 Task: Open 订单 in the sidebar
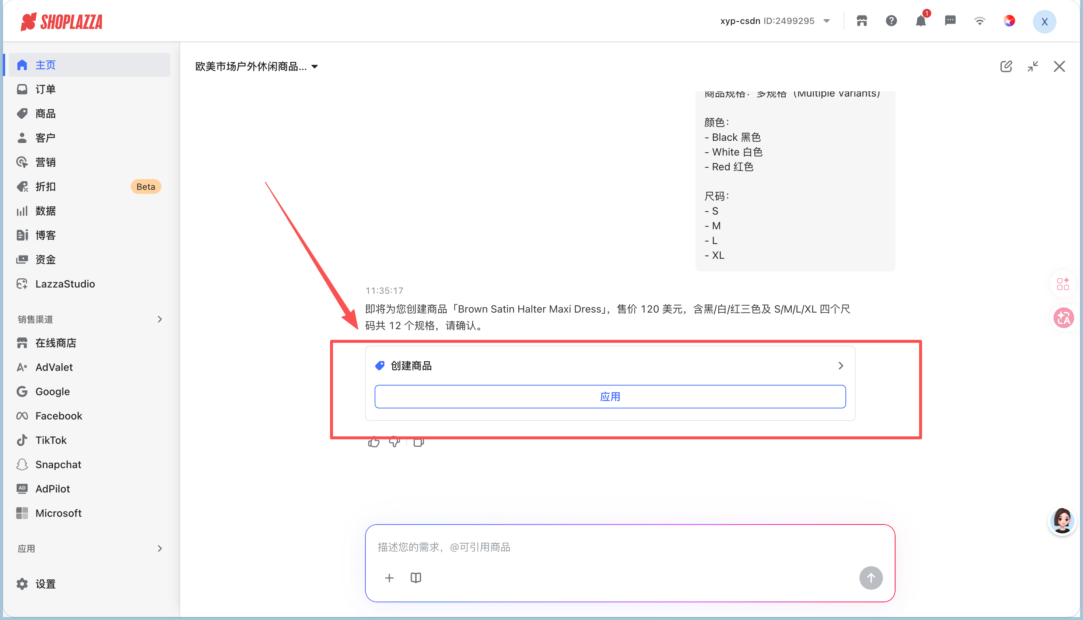pyautogui.click(x=90, y=89)
